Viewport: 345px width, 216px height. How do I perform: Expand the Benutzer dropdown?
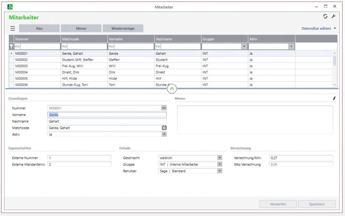(220, 171)
